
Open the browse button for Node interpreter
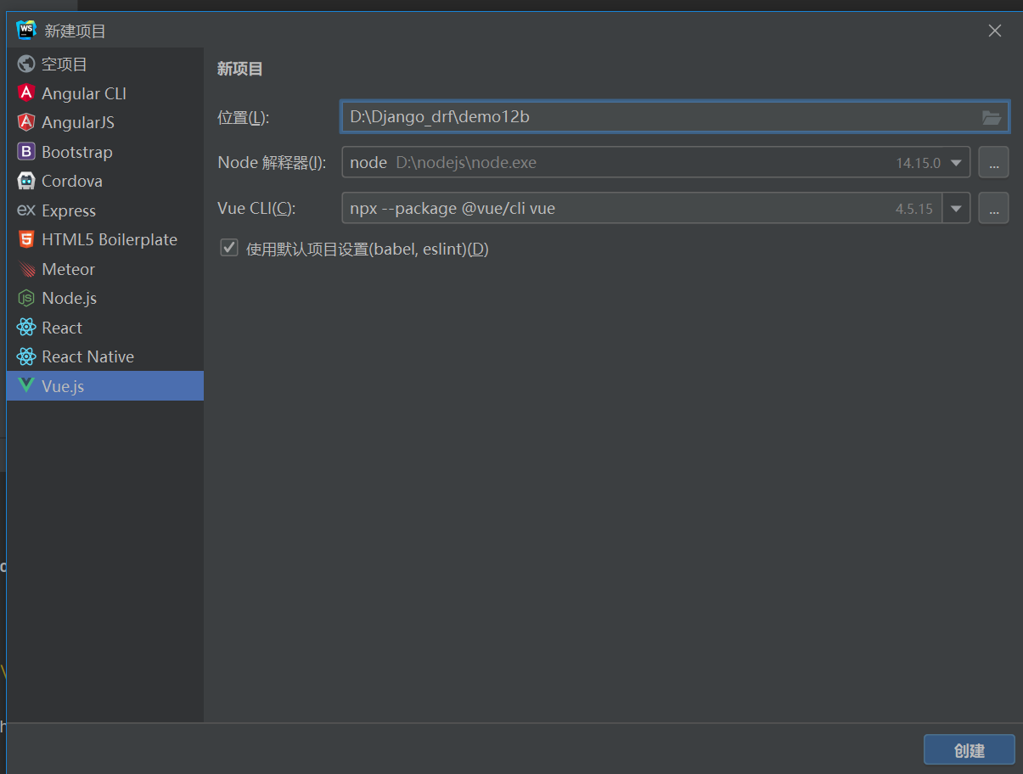[x=993, y=162]
